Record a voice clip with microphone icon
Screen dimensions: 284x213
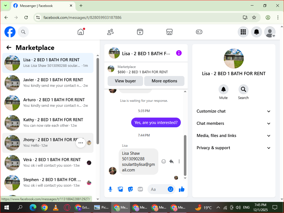[x=110, y=189]
